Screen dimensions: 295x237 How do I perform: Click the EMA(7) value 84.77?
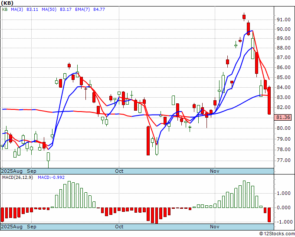[99, 10]
